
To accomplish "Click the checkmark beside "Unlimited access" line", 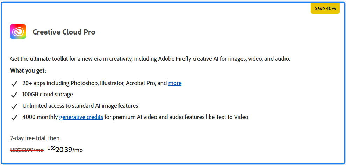I will click(14, 106).
